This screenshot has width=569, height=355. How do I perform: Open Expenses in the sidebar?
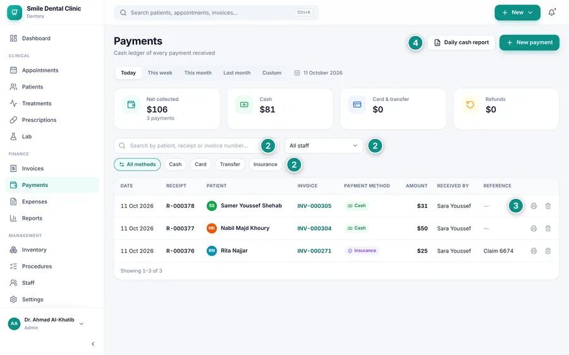coord(52,202)
